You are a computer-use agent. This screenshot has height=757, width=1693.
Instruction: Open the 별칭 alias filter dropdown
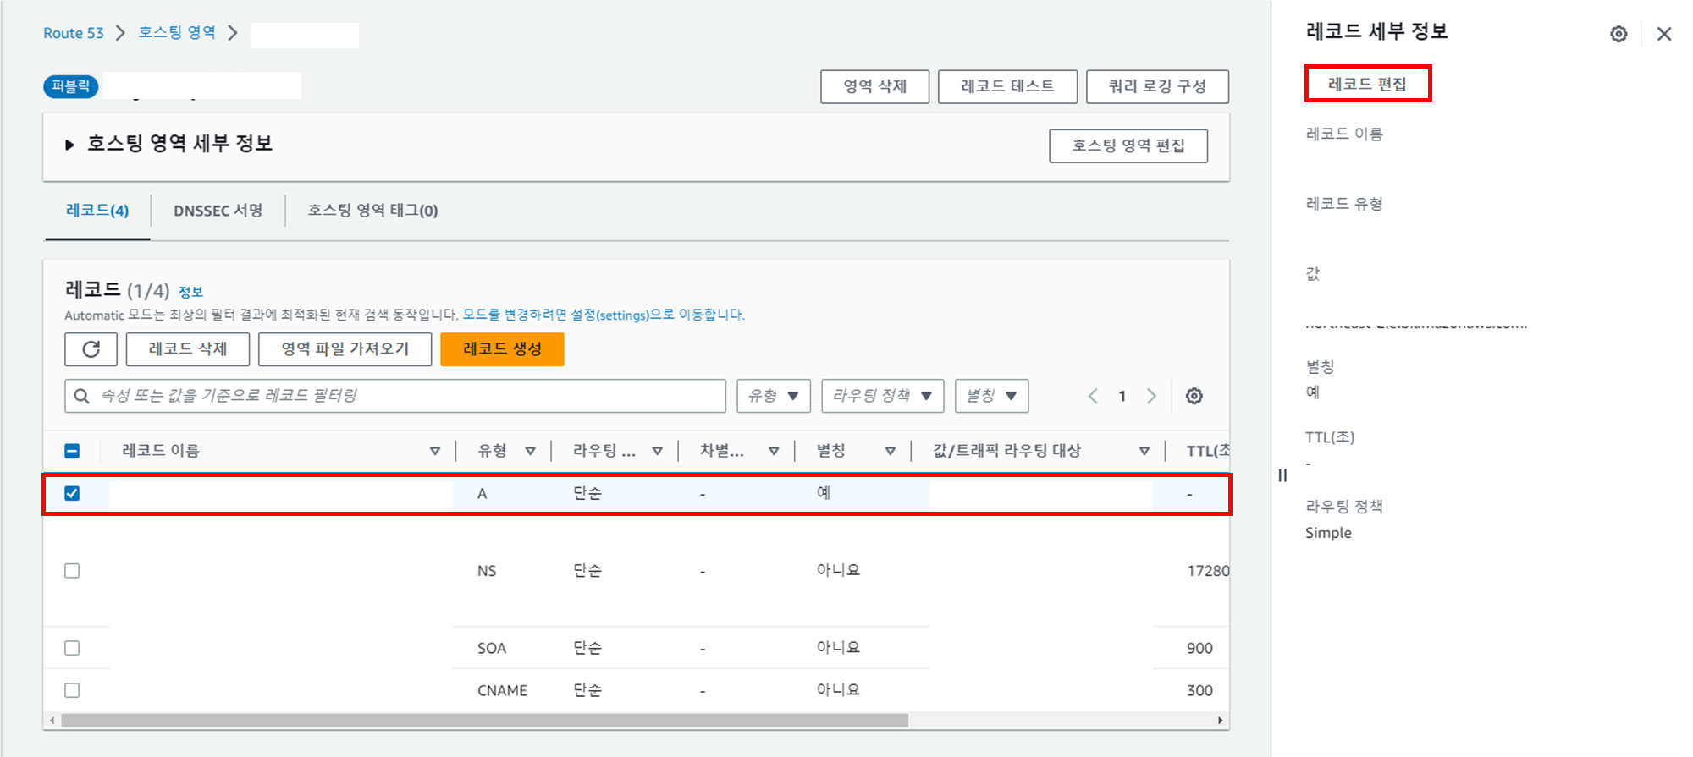[x=992, y=396]
